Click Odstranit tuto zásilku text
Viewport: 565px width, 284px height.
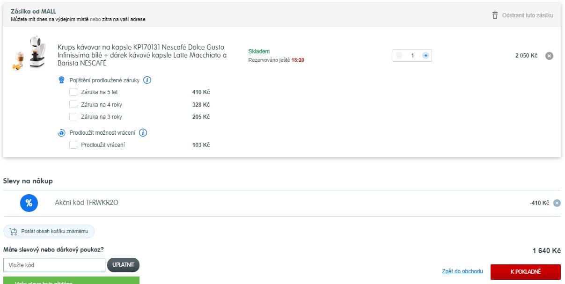tap(528, 15)
